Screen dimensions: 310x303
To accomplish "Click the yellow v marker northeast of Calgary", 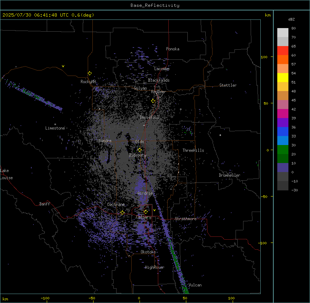I will tap(154, 210).
